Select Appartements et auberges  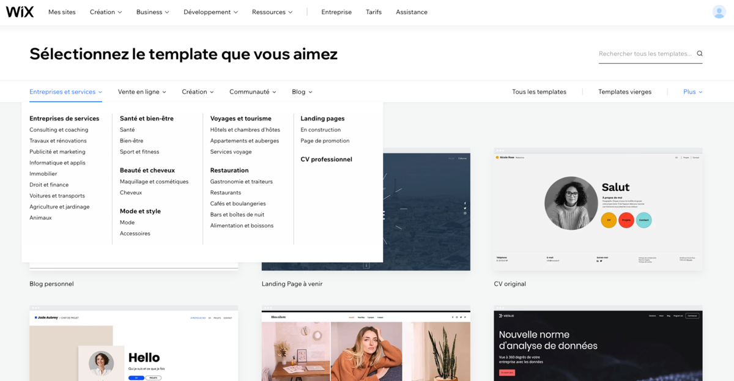click(245, 141)
